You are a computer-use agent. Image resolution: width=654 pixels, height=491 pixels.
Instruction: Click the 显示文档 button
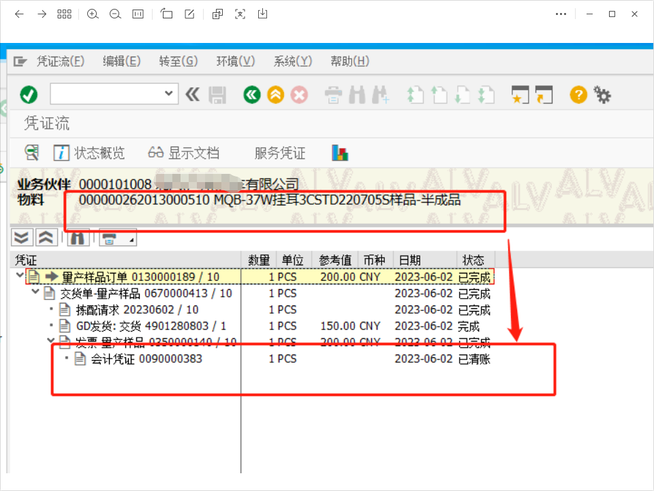183,153
